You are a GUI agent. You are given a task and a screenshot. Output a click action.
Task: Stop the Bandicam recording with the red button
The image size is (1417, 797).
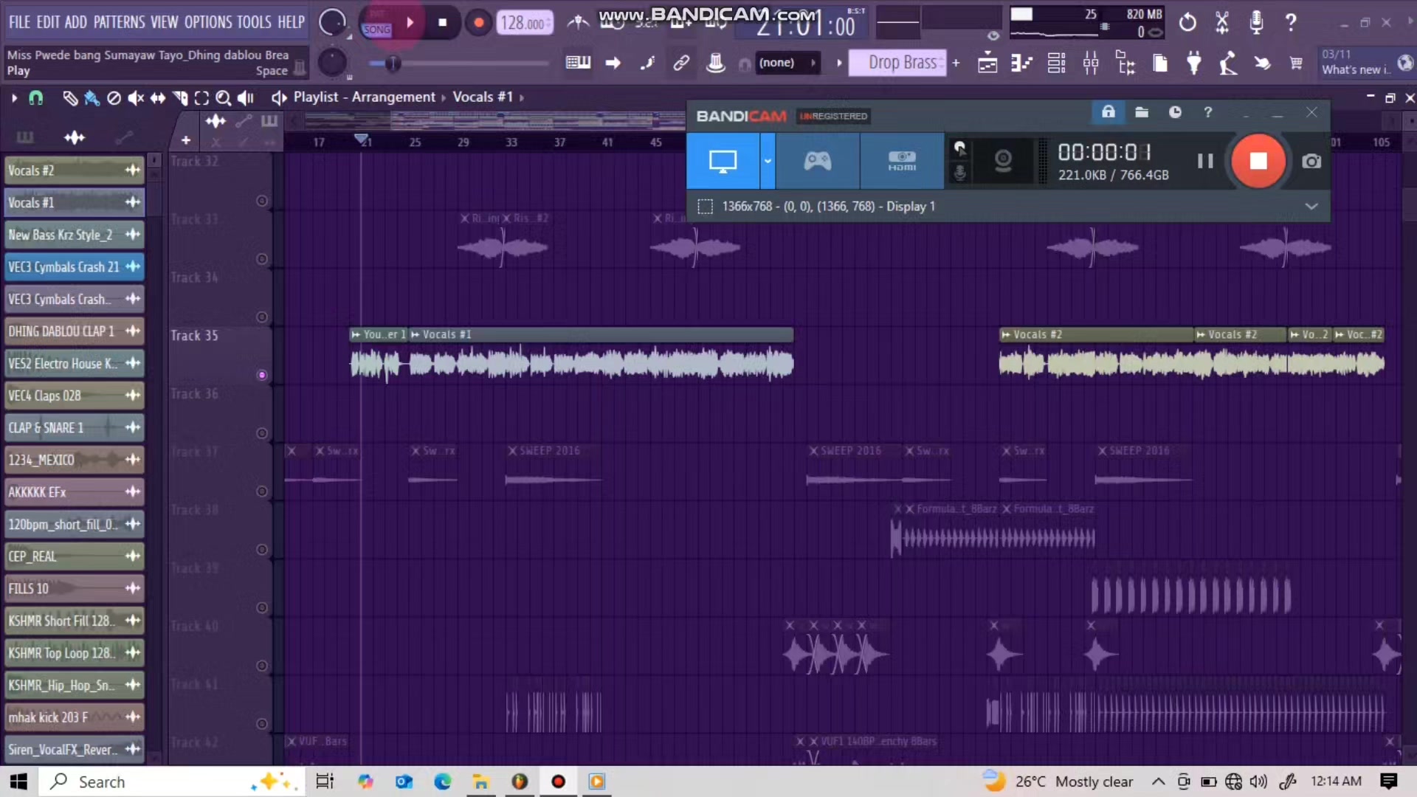point(1258,161)
